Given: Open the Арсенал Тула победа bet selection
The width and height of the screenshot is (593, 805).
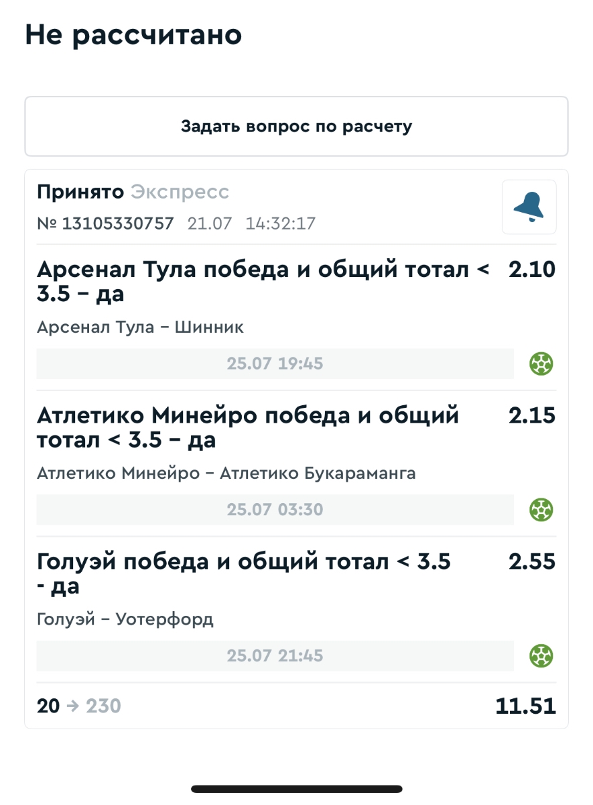Looking at the screenshot, I should tap(263, 282).
